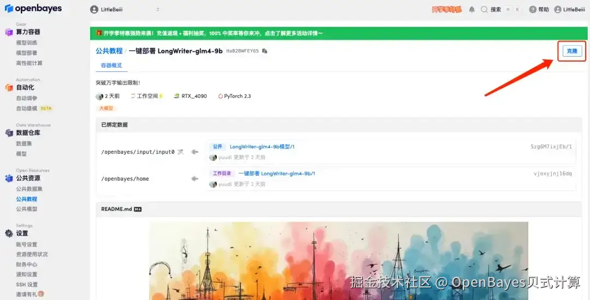Click the 算力容器 sidebar icon
This screenshot has width=590, height=300.
point(9,32)
